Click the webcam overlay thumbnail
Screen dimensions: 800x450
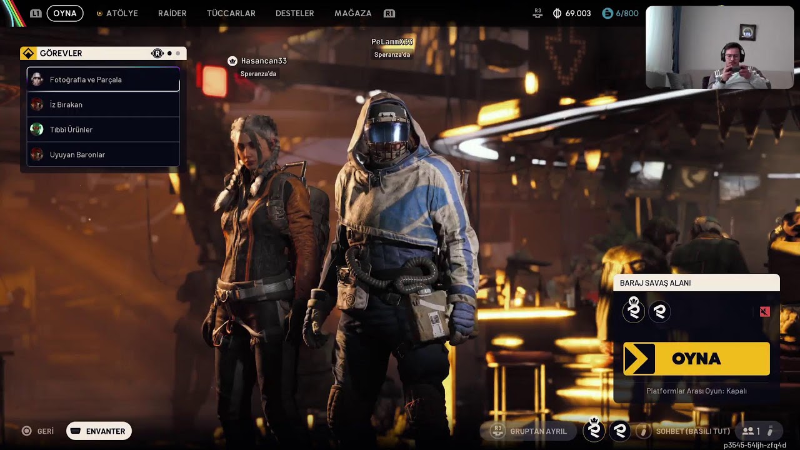click(x=719, y=47)
